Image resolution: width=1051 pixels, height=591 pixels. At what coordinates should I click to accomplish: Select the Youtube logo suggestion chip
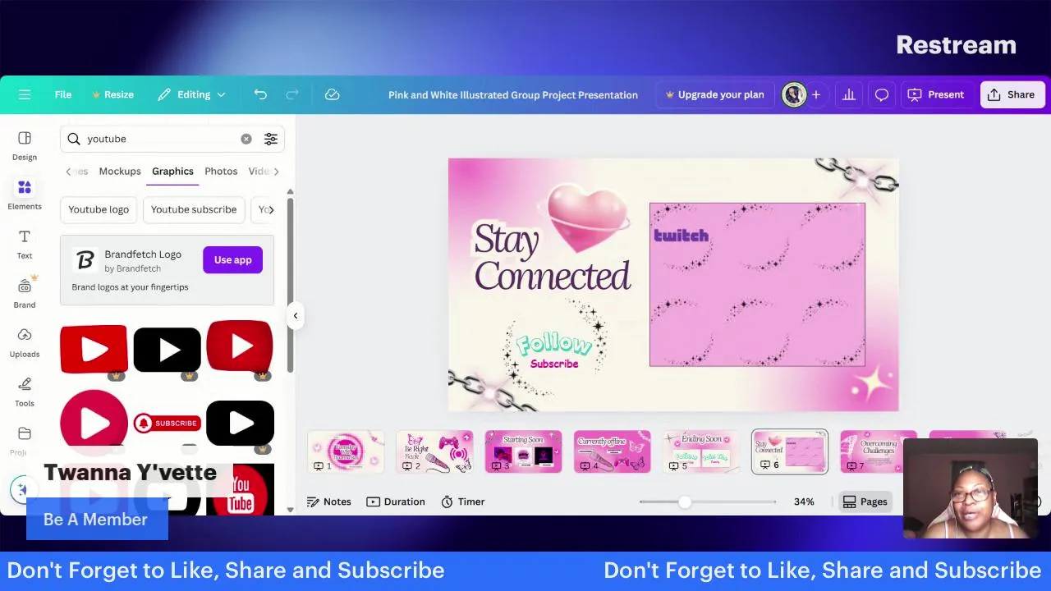(99, 209)
